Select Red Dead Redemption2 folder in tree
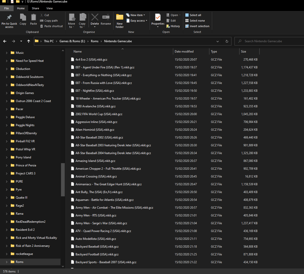This screenshot has height=274, width=304. pos(31,222)
